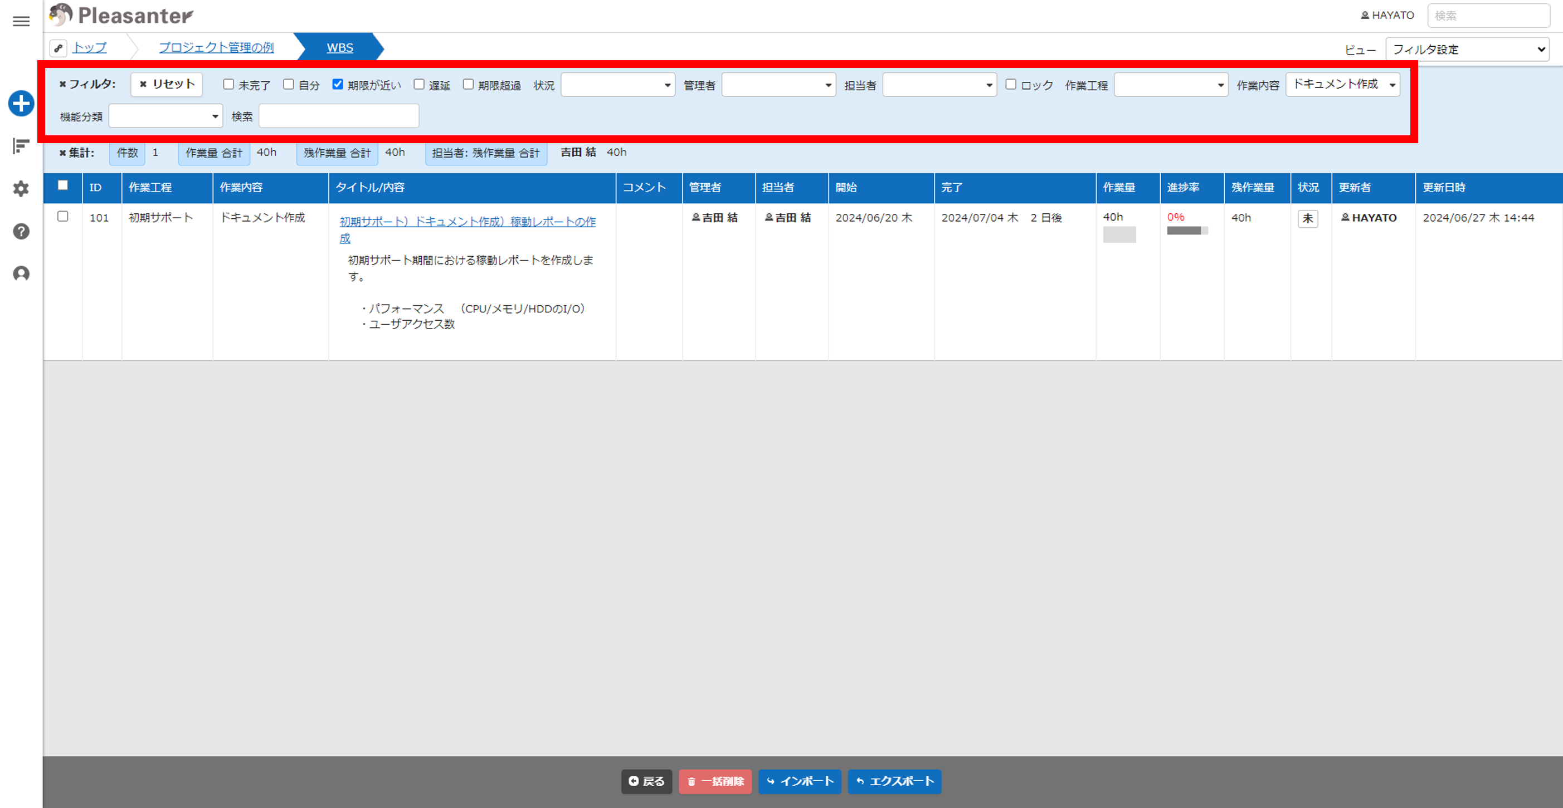Open the help question mark icon
The width and height of the screenshot is (1563, 808).
coord(21,231)
